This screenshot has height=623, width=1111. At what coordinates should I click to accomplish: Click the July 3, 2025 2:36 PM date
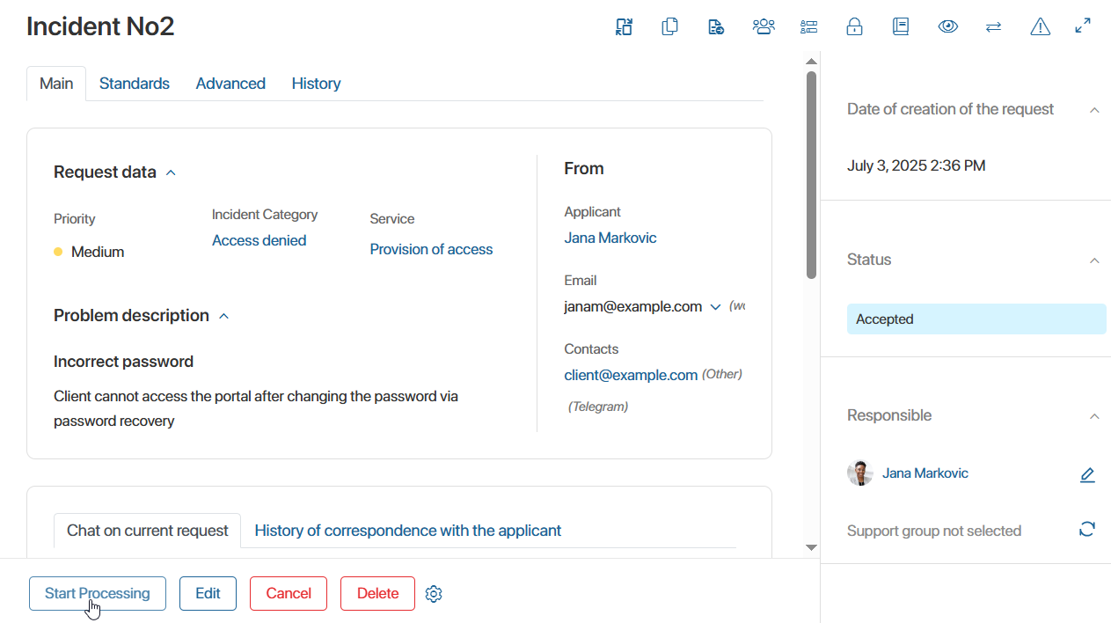916,165
